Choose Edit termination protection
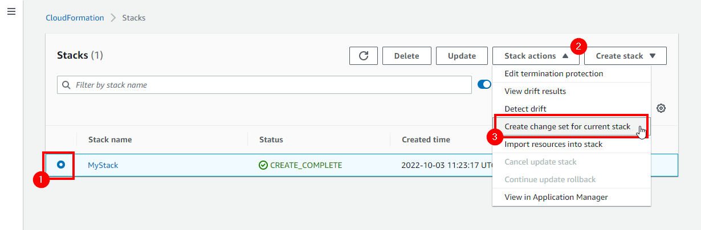The height and width of the screenshot is (230, 701). [572, 73]
